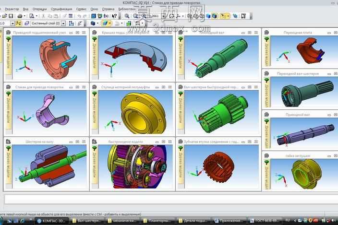
Task: Toggle highlighted snap icon left of layer icon
Action: point(18,23)
